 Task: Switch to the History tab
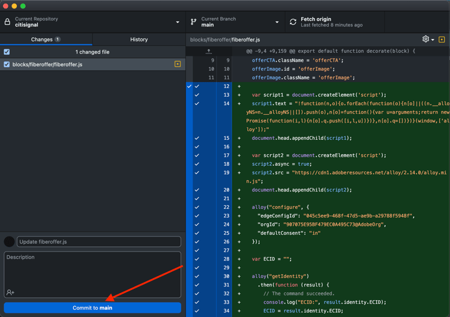[x=139, y=40]
